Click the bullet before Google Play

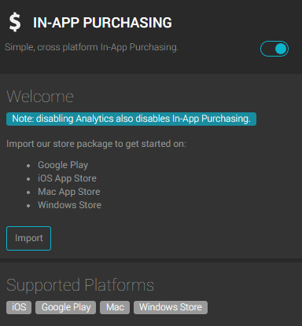point(28,166)
